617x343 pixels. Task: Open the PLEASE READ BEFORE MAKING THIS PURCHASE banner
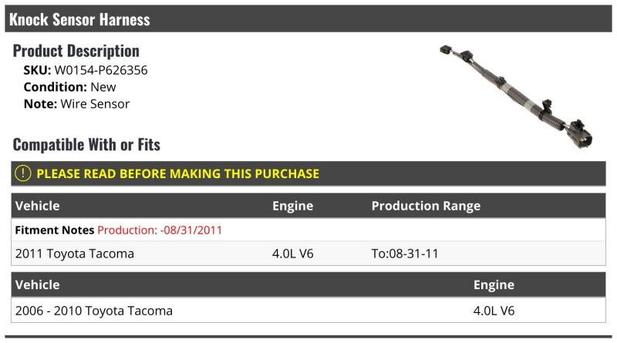tap(177, 173)
